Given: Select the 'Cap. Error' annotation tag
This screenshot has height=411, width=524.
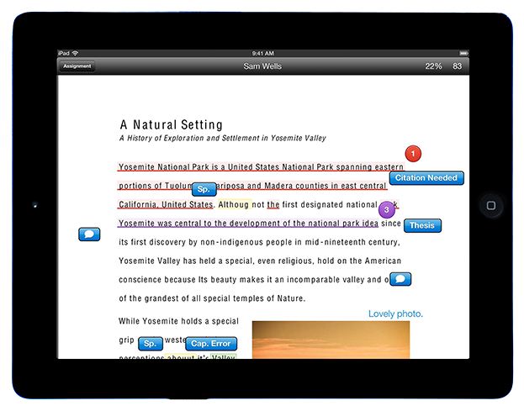Looking at the screenshot, I should click(210, 344).
